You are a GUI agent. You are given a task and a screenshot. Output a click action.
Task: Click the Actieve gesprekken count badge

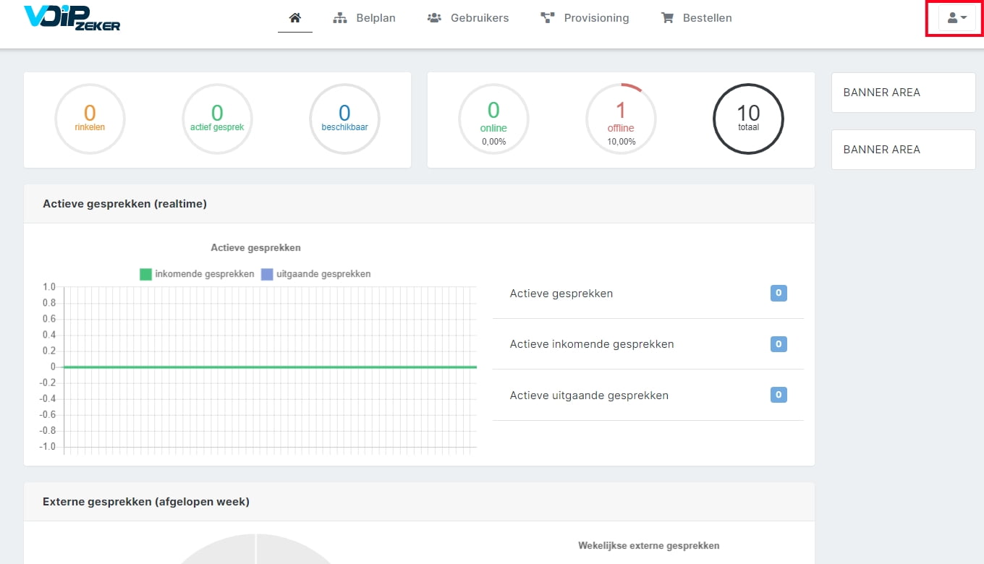(x=779, y=293)
